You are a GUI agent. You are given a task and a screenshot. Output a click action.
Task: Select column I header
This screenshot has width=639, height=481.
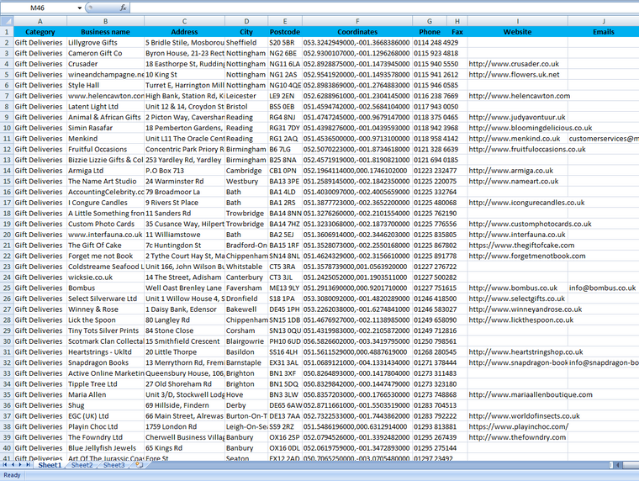point(518,21)
